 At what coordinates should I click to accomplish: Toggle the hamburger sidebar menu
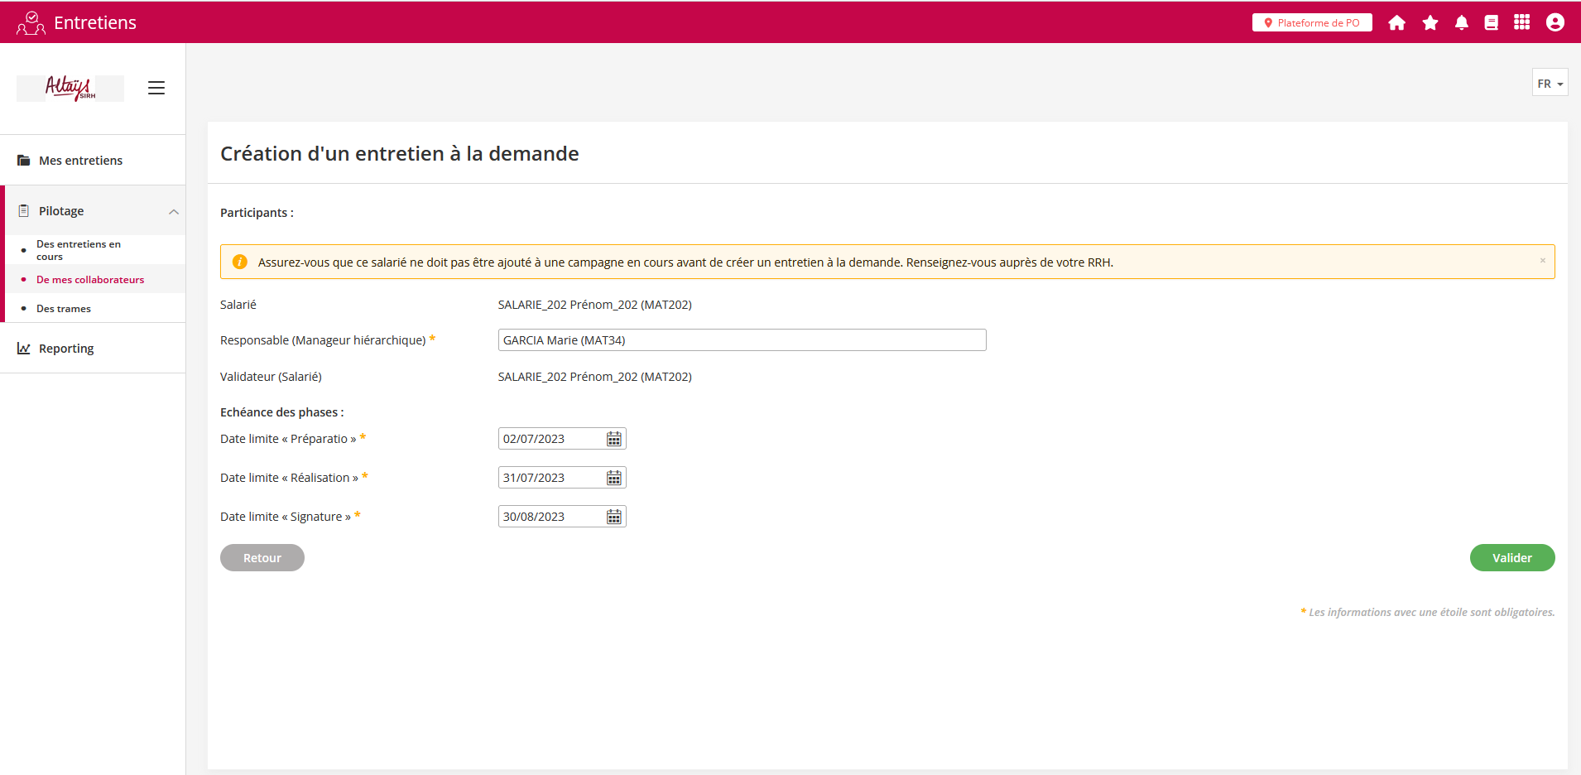point(156,88)
